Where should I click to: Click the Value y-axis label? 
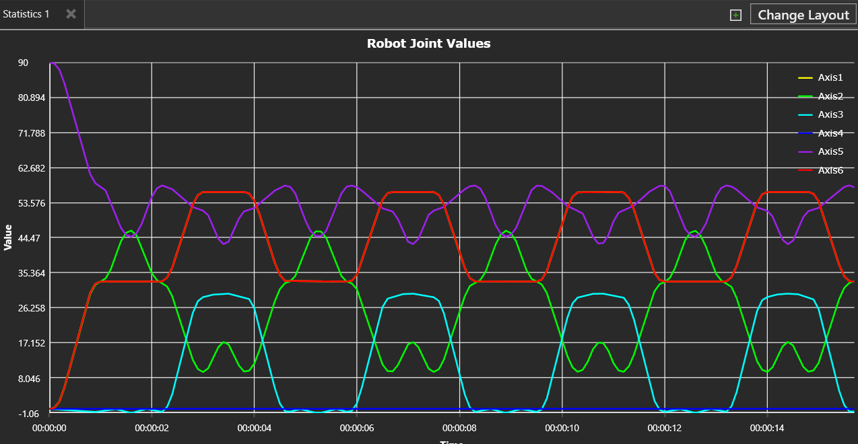[x=8, y=237]
